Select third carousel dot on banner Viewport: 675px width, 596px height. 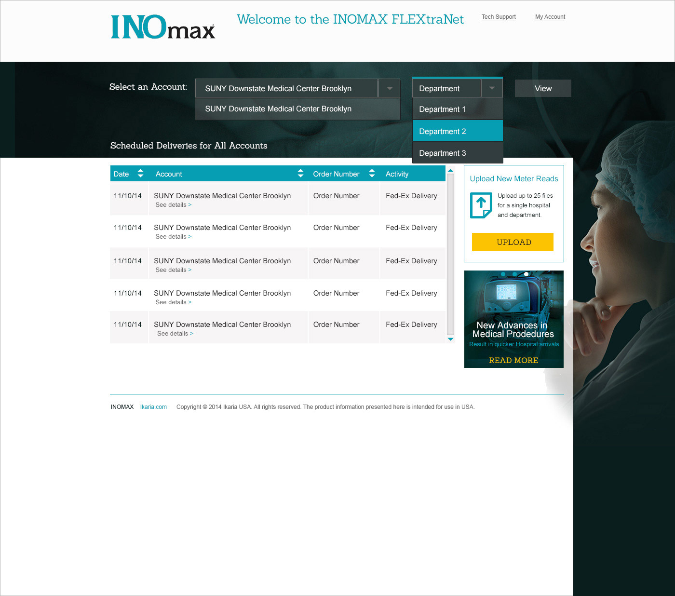point(526,274)
